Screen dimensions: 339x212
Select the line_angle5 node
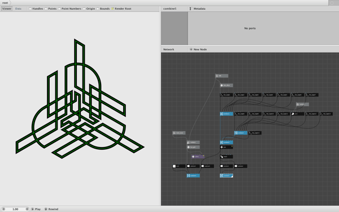click(284, 95)
